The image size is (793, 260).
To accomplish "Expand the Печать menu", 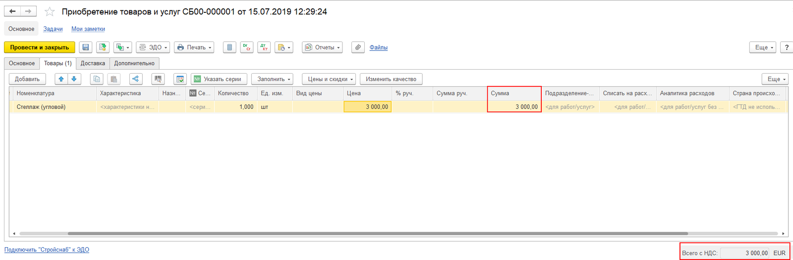I will [x=194, y=47].
